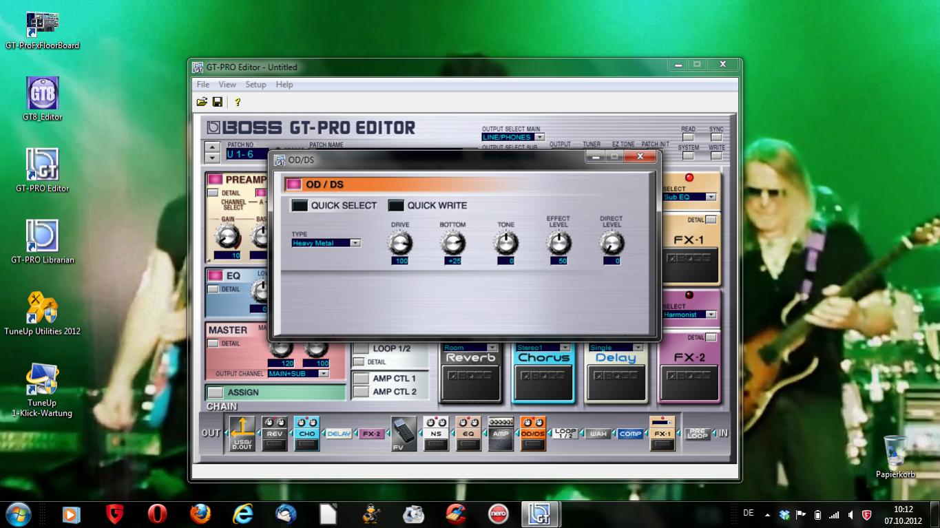The height and width of the screenshot is (528, 940).
Task: Click the WRITE button
Action: pos(716,156)
